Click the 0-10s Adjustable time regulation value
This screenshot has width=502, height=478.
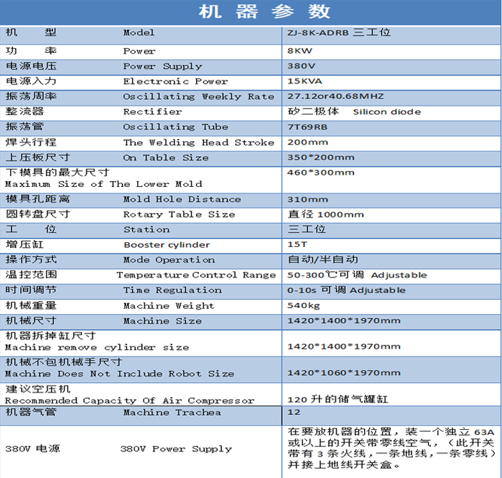point(346,291)
